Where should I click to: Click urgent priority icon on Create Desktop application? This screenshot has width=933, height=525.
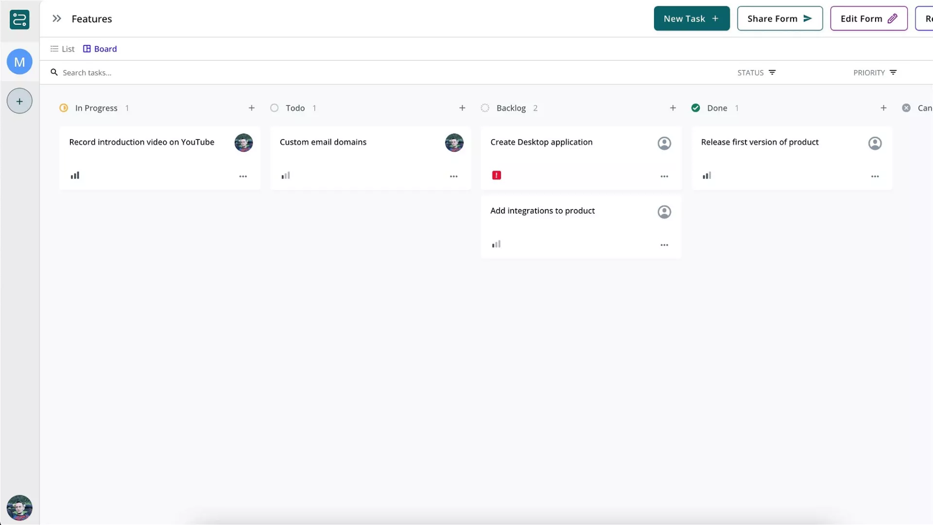tap(496, 175)
